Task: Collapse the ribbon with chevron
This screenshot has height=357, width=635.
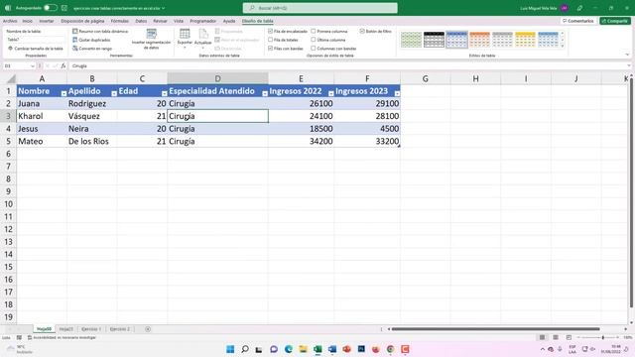Action: pyautogui.click(x=627, y=55)
